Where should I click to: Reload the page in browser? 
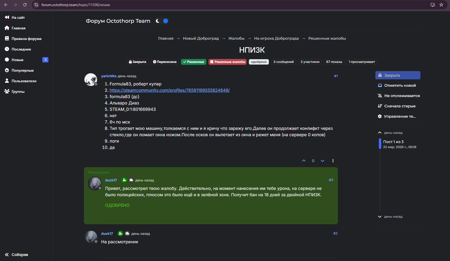[25, 5]
